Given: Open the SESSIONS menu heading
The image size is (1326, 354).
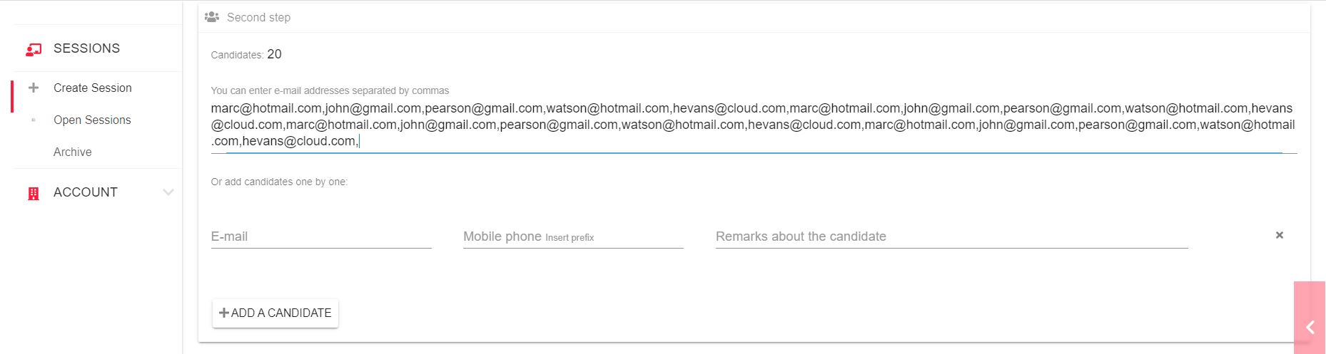Looking at the screenshot, I should [86, 48].
